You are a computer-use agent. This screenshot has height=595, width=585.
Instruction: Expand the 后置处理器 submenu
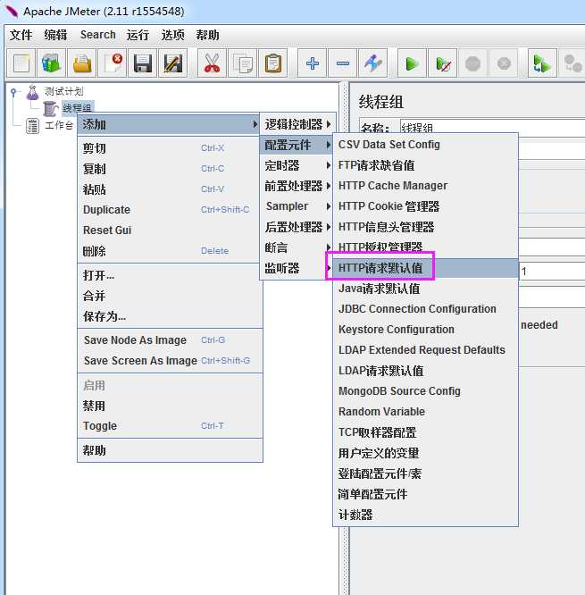click(x=297, y=227)
